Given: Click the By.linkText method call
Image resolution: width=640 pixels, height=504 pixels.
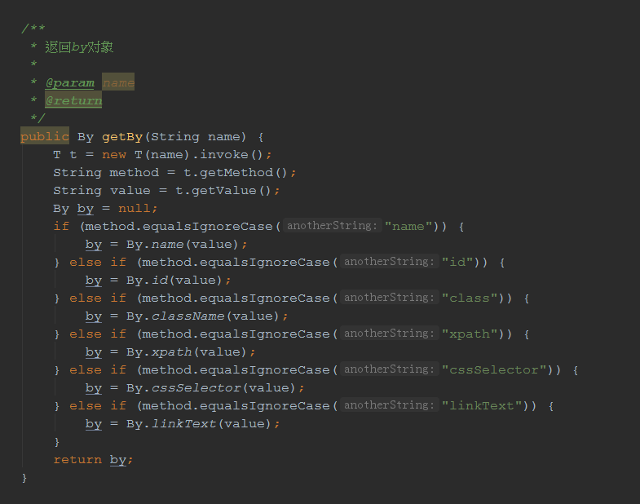Looking at the screenshot, I should click(x=183, y=424).
